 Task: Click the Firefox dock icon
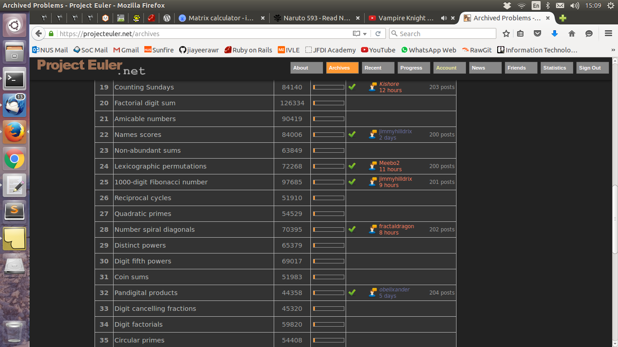14,132
